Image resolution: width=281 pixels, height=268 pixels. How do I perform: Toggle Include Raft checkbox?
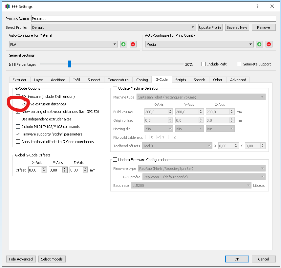[x=204, y=64]
